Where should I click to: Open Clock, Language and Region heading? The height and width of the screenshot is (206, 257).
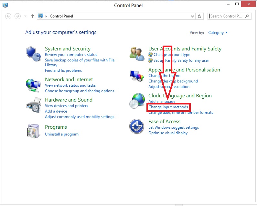click(180, 96)
